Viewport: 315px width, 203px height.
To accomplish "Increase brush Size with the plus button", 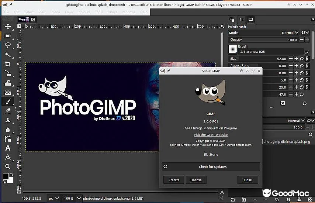I will 296,59.
